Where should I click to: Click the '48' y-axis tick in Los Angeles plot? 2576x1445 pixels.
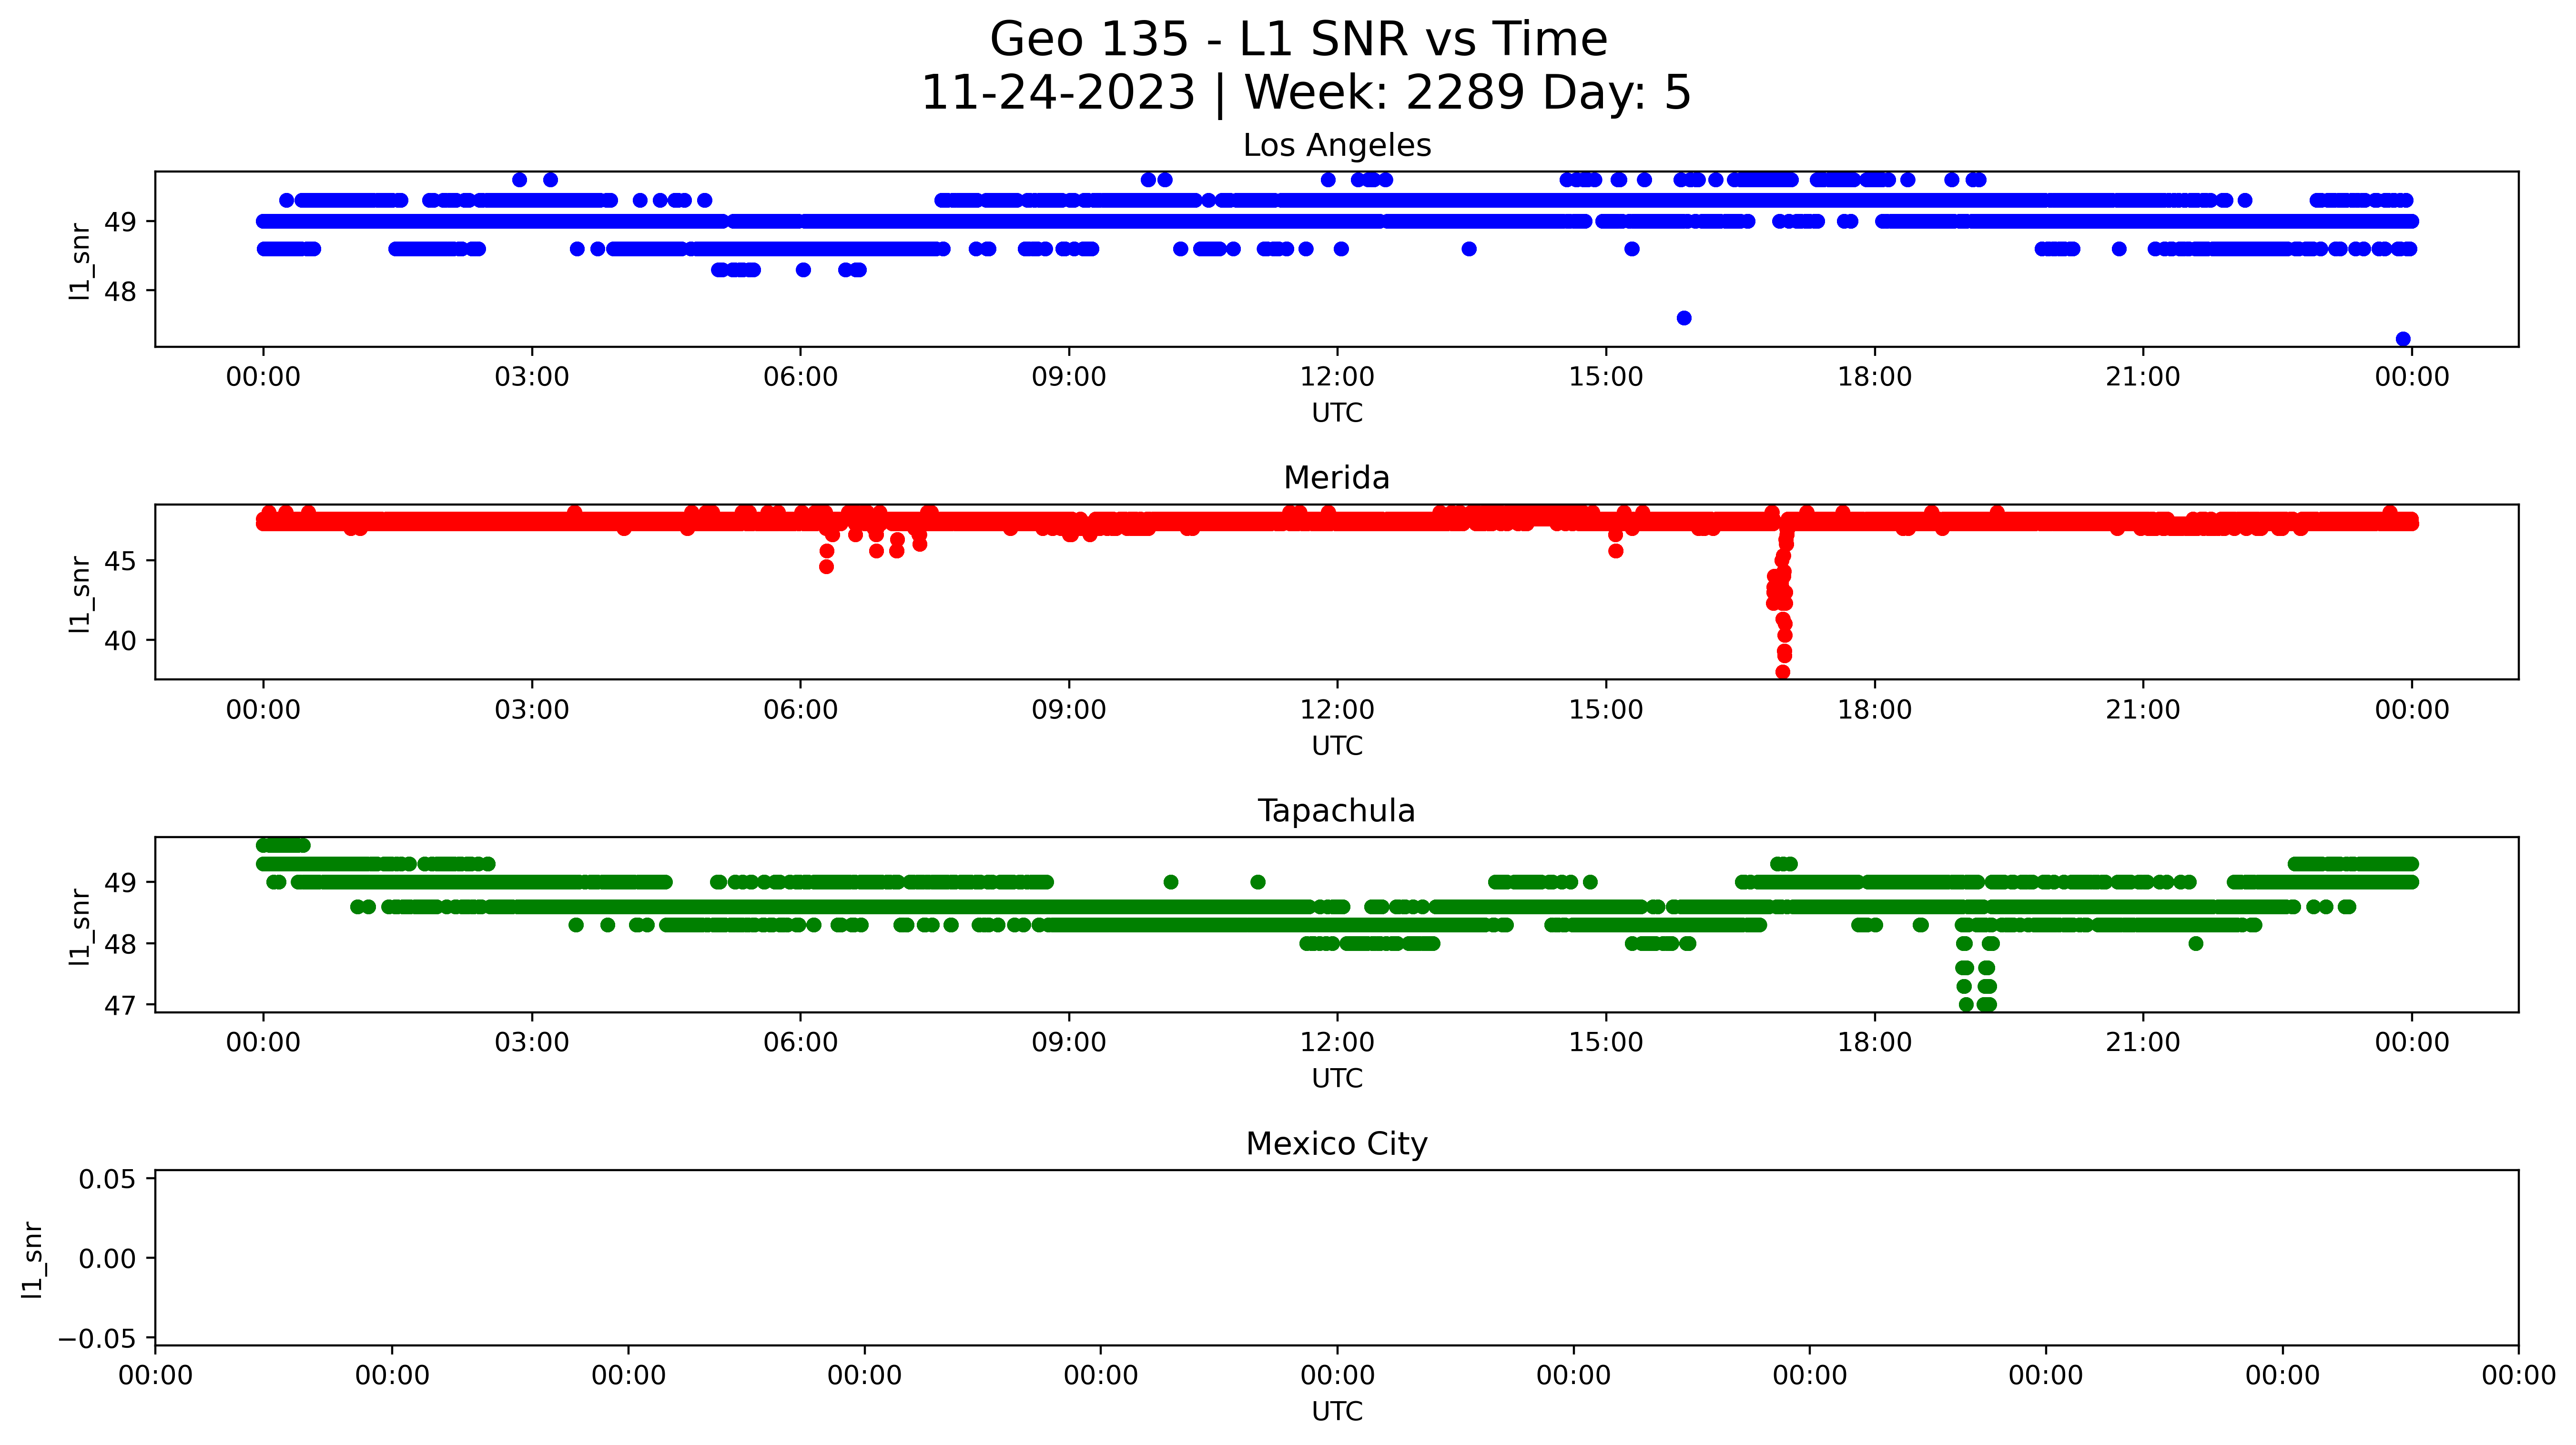coord(120,291)
